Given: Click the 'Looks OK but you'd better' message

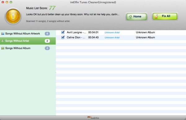Looking at the screenshot, I should coord(73,14).
